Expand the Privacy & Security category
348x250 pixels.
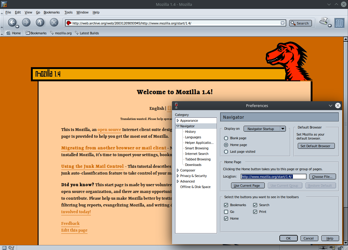[178, 176]
